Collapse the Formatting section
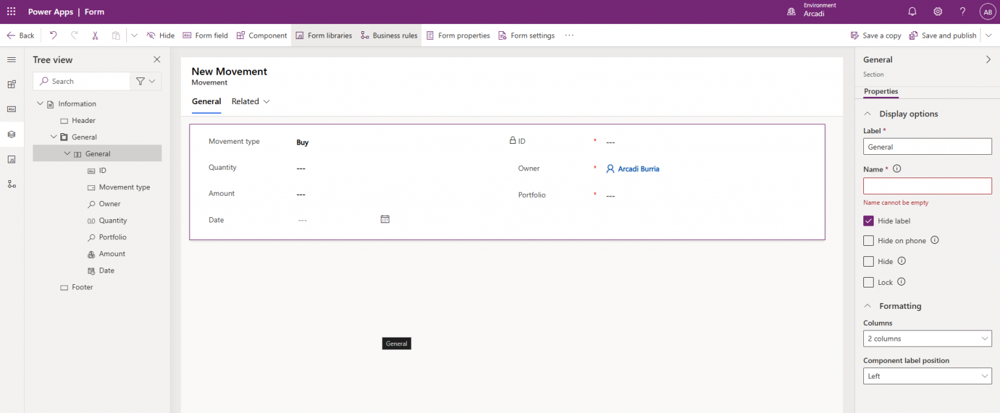Viewport: 1000px width, 413px height. pos(868,306)
